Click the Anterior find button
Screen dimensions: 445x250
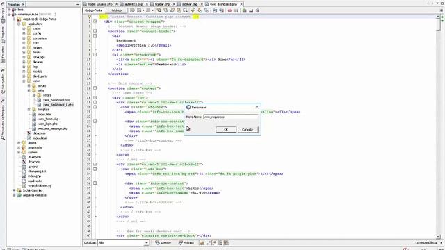163,242
